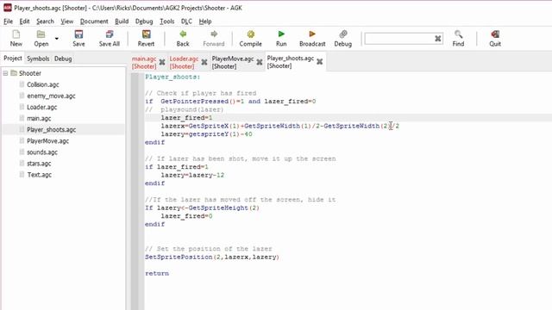Click the New file toolbar icon
552x310 pixels.
(16, 38)
